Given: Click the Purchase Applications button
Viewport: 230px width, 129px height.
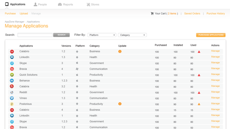Looking at the screenshot, I should point(211,35).
